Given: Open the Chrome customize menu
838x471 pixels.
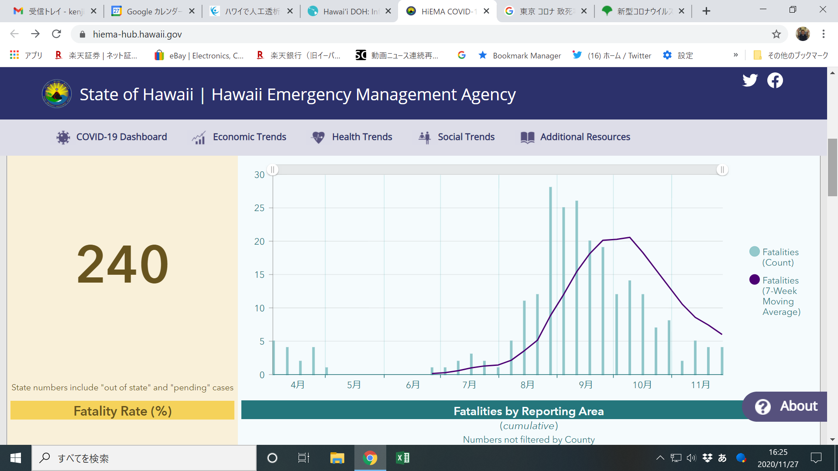Looking at the screenshot, I should [824, 34].
